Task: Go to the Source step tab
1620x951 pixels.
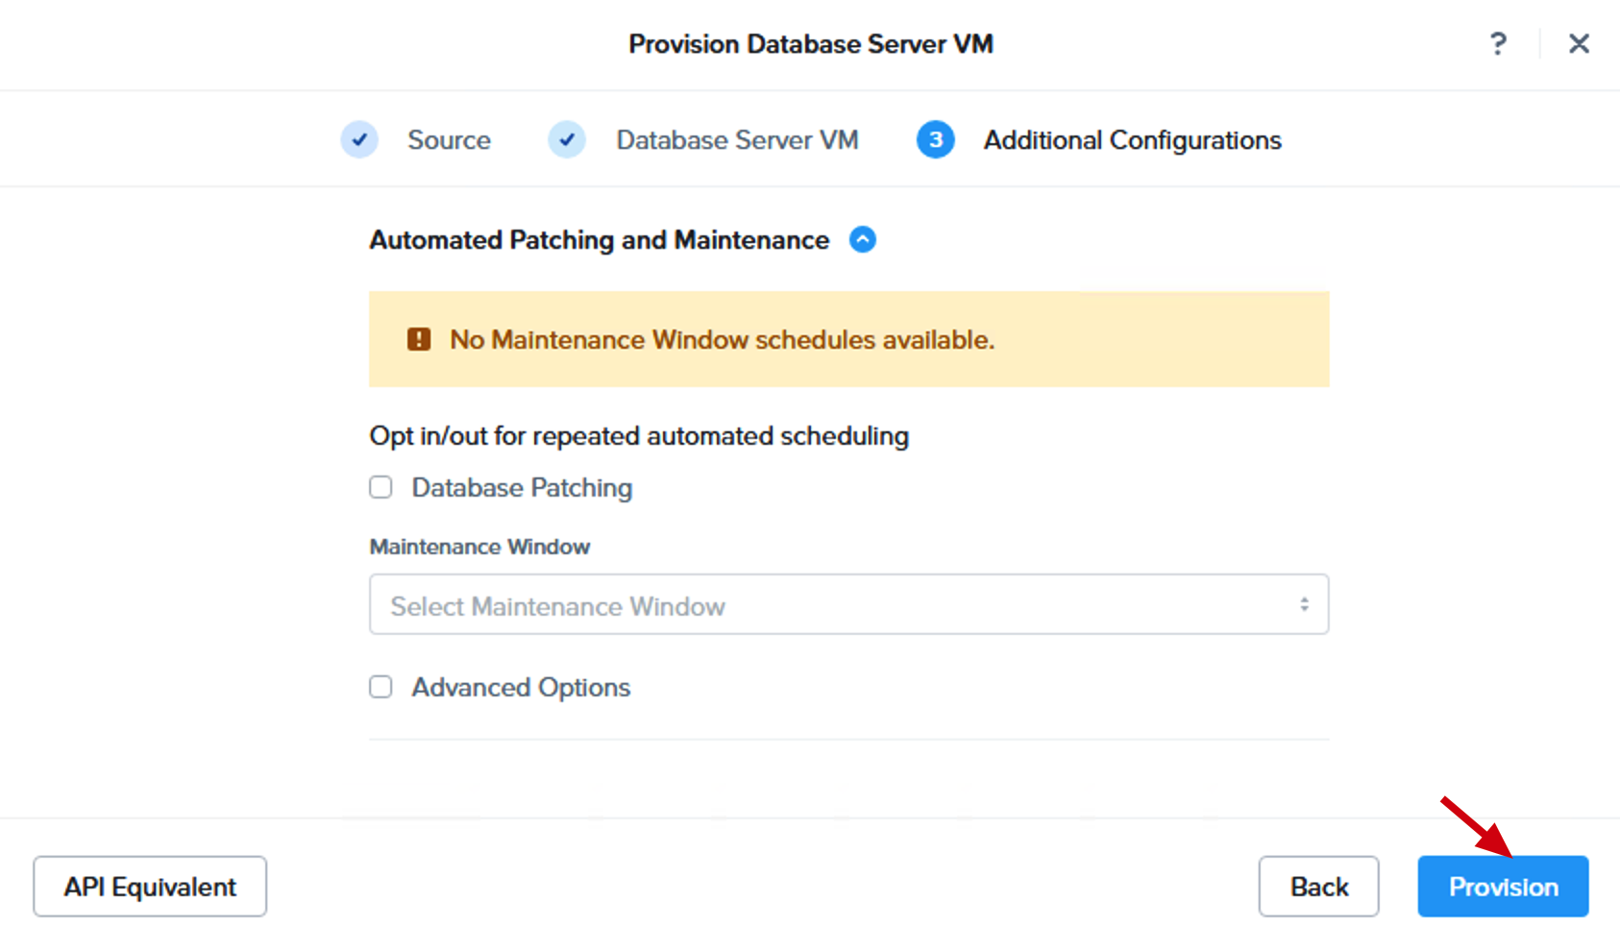Action: pos(449,140)
